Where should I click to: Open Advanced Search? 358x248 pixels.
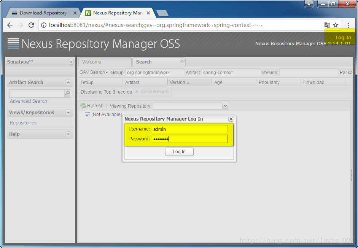pyautogui.click(x=29, y=101)
